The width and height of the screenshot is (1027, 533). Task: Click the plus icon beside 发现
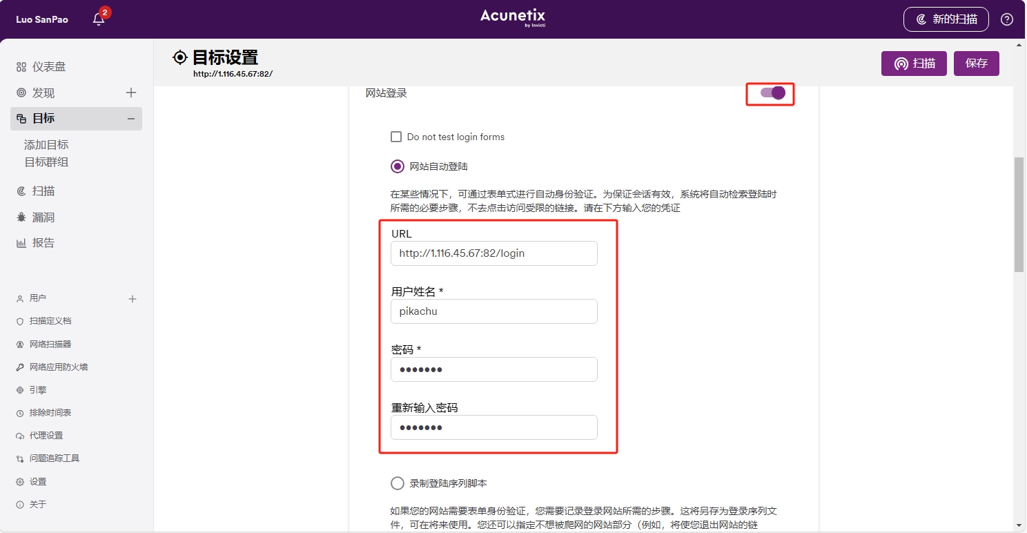click(131, 93)
